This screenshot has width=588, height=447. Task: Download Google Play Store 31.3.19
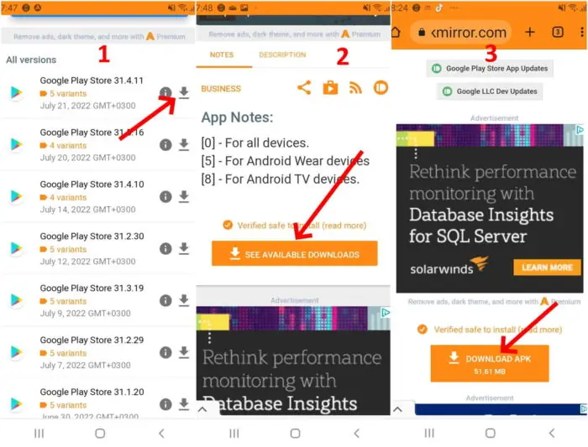pyautogui.click(x=184, y=300)
